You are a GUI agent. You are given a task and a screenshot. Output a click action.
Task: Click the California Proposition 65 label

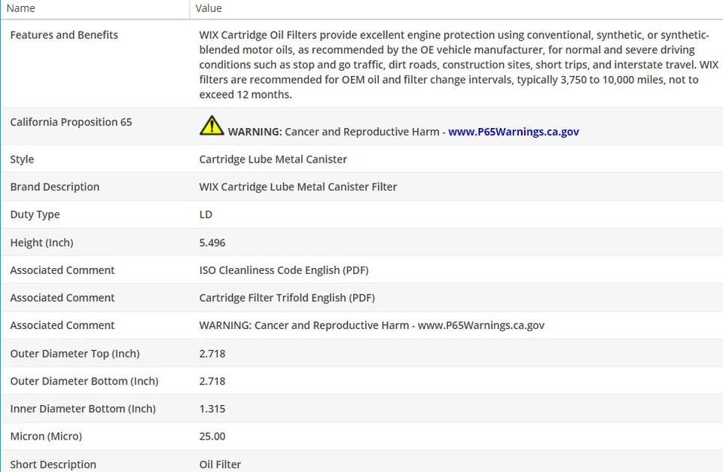point(71,122)
